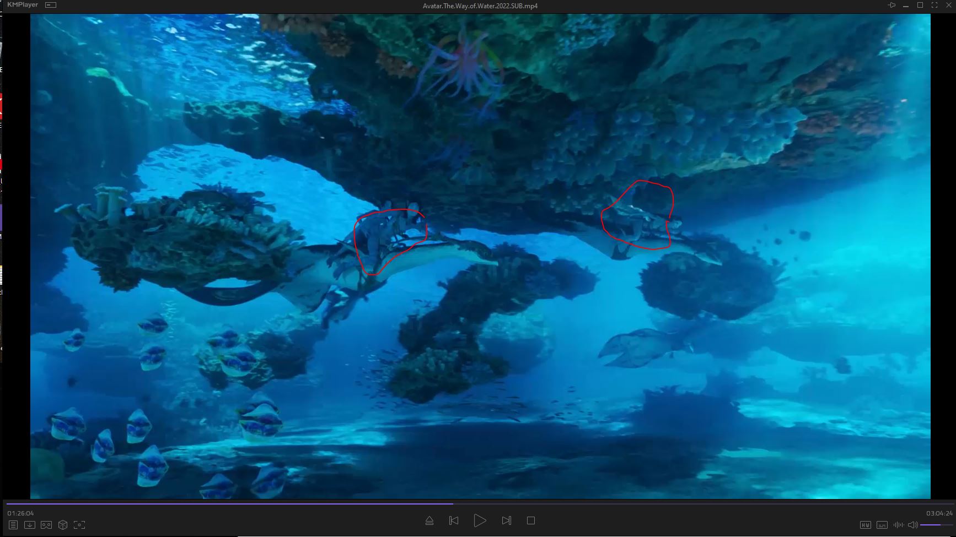The image size is (956, 537).
Task: Skip to the previous track
Action: (454, 520)
